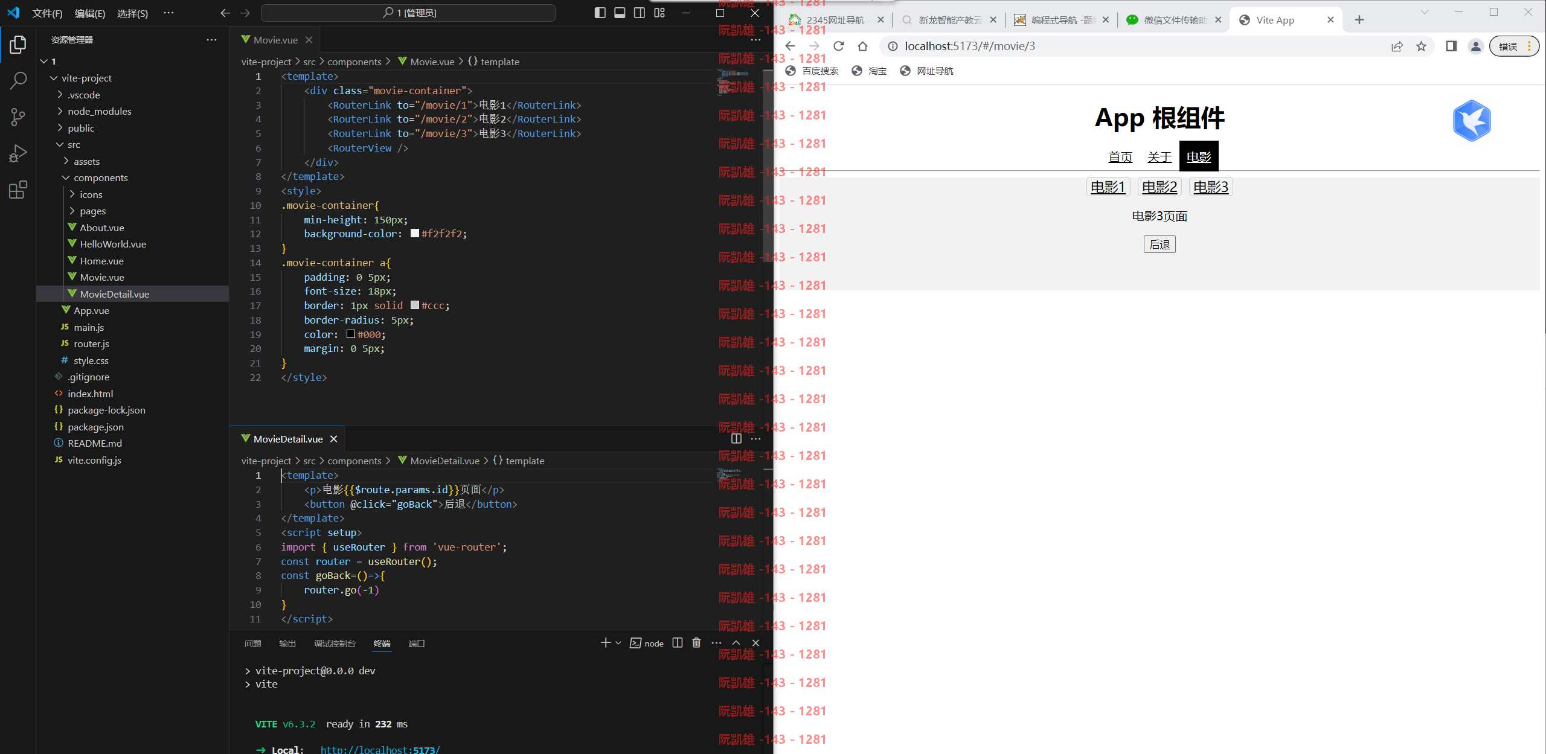Open the browser tab search chevron
Image resolution: width=1546 pixels, height=754 pixels.
click(1425, 12)
